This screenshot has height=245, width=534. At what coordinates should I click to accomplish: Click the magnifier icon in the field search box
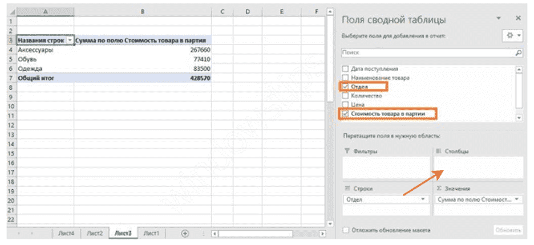518,52
